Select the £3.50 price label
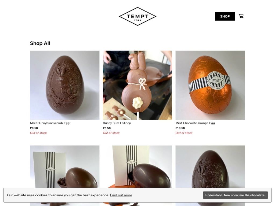275x206 pixels. coord(107,128)
